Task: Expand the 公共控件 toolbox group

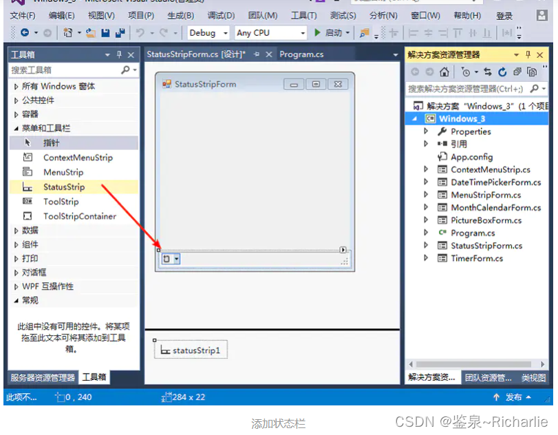Action: [x=16, y=100]
